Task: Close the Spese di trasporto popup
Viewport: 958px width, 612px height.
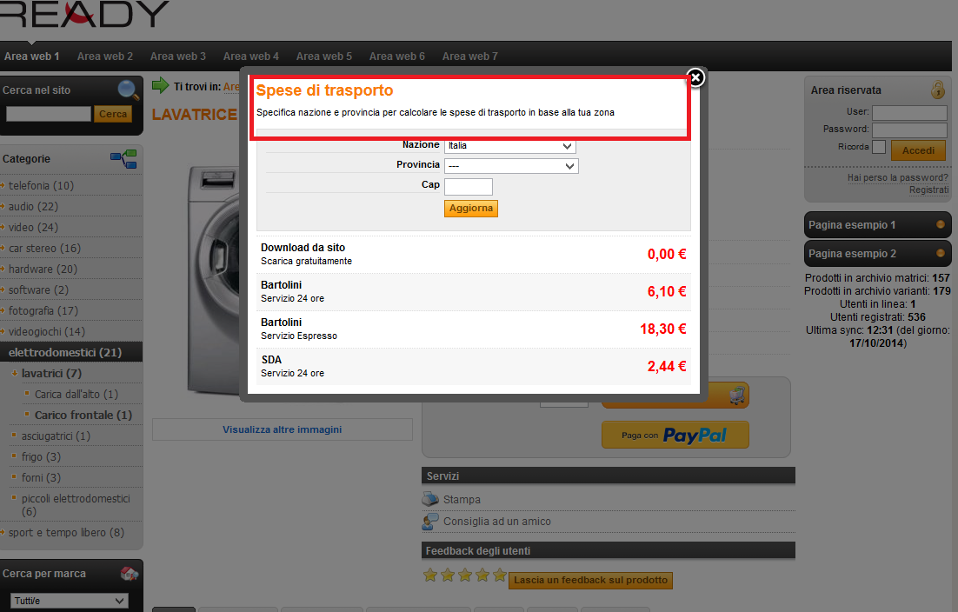Action: (695, 77)
